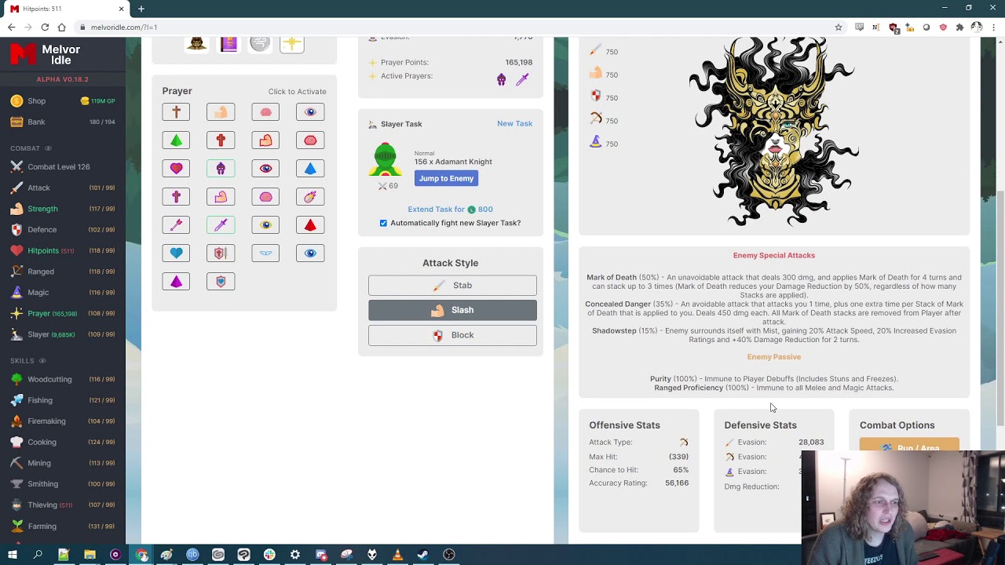The width and height of the screenshot is (1005, 565).
Task: Activate the blue wings prayer
Action: coord(265,253)
